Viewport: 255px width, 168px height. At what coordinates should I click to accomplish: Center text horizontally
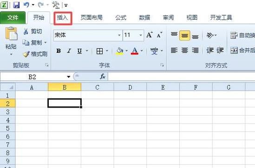pyautogui.click(x=184, y=51)
